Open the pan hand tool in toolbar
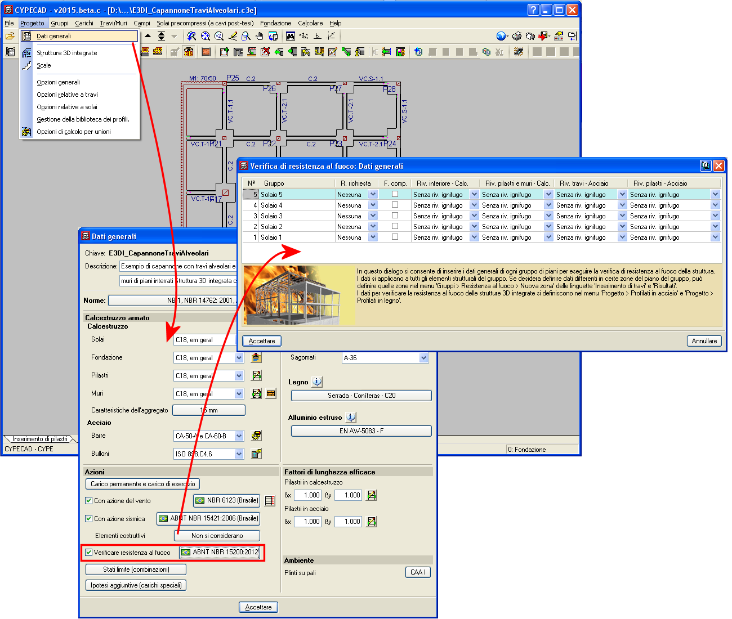 point(260,36)
